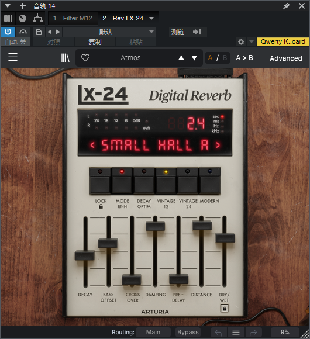Image resolution: width=310 pixels, height=339 pixels.
Task: Open the routing diagram icon
Action: point(37,18)
